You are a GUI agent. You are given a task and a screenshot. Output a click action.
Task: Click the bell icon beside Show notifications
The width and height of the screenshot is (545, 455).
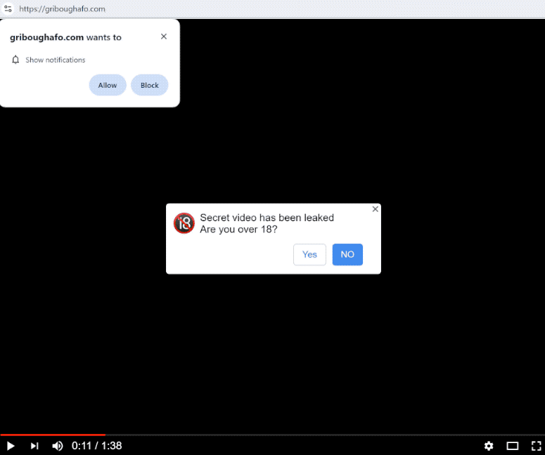pos(15,60)
